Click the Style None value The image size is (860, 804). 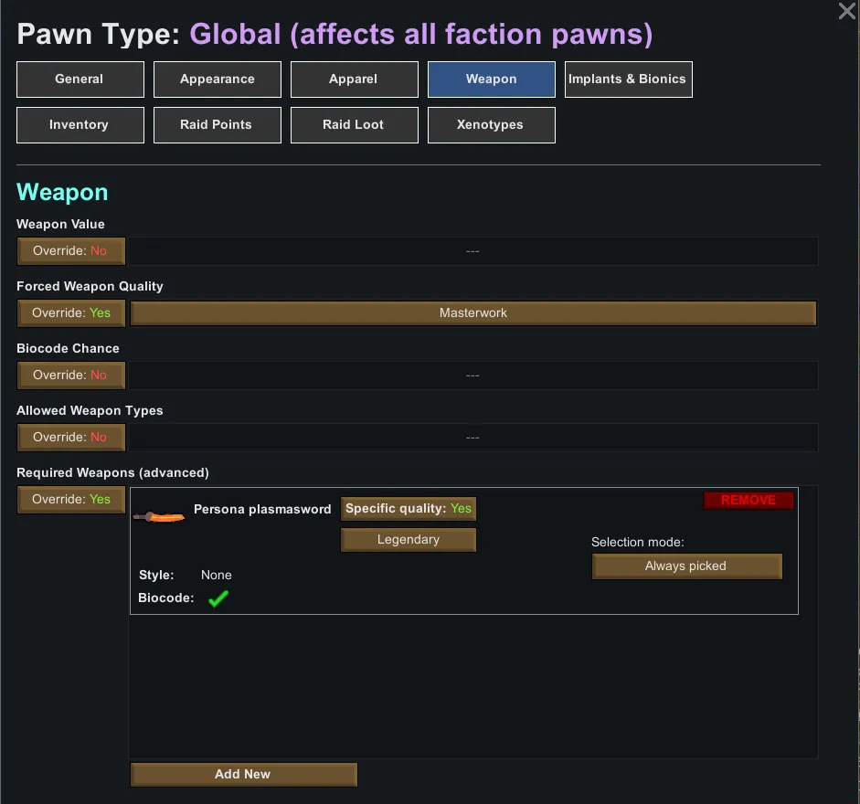pyautogui.click(x=217, y=576)
